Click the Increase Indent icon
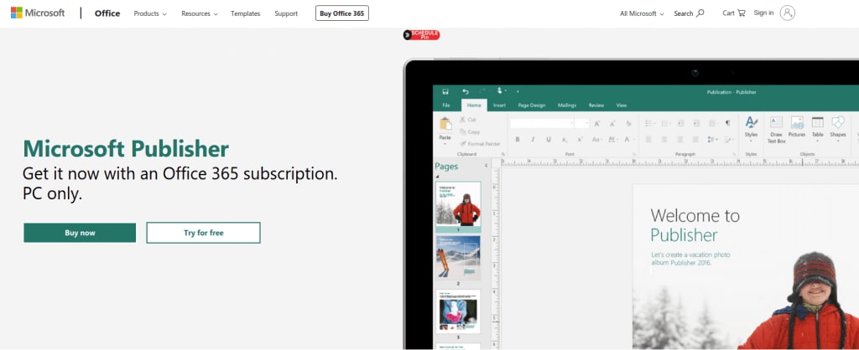Image resolution: width=859 pixels, height=350 pixels. coord(695,124)
